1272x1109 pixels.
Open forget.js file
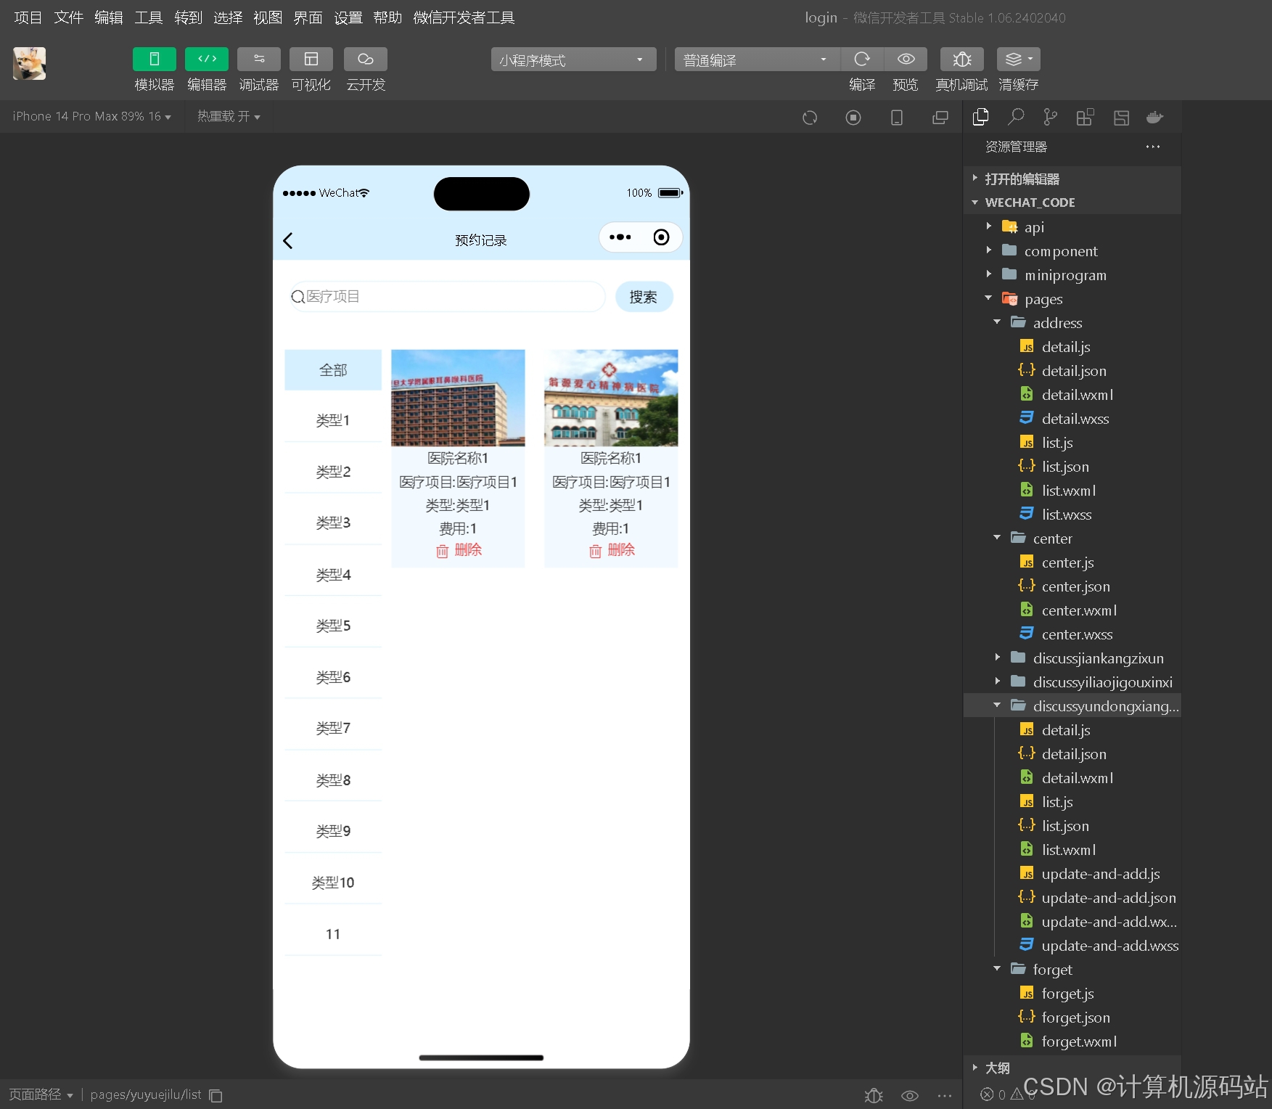[x=1072, y=994]
